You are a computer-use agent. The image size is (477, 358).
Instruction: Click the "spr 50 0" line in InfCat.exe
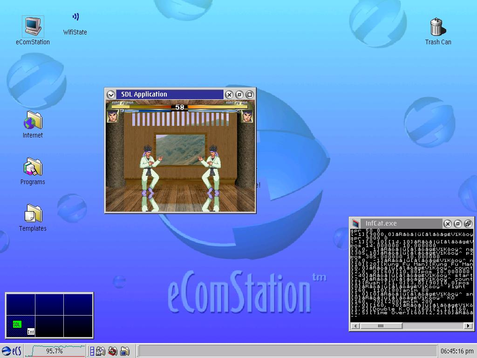tap(366, 231)
